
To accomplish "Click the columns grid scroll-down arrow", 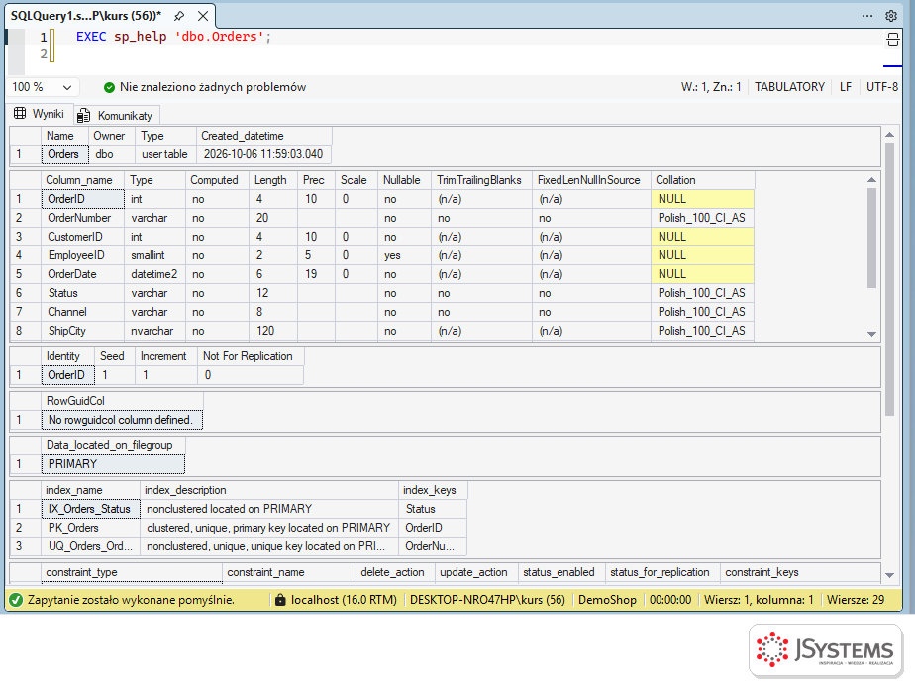I will (x=871, y=334).
